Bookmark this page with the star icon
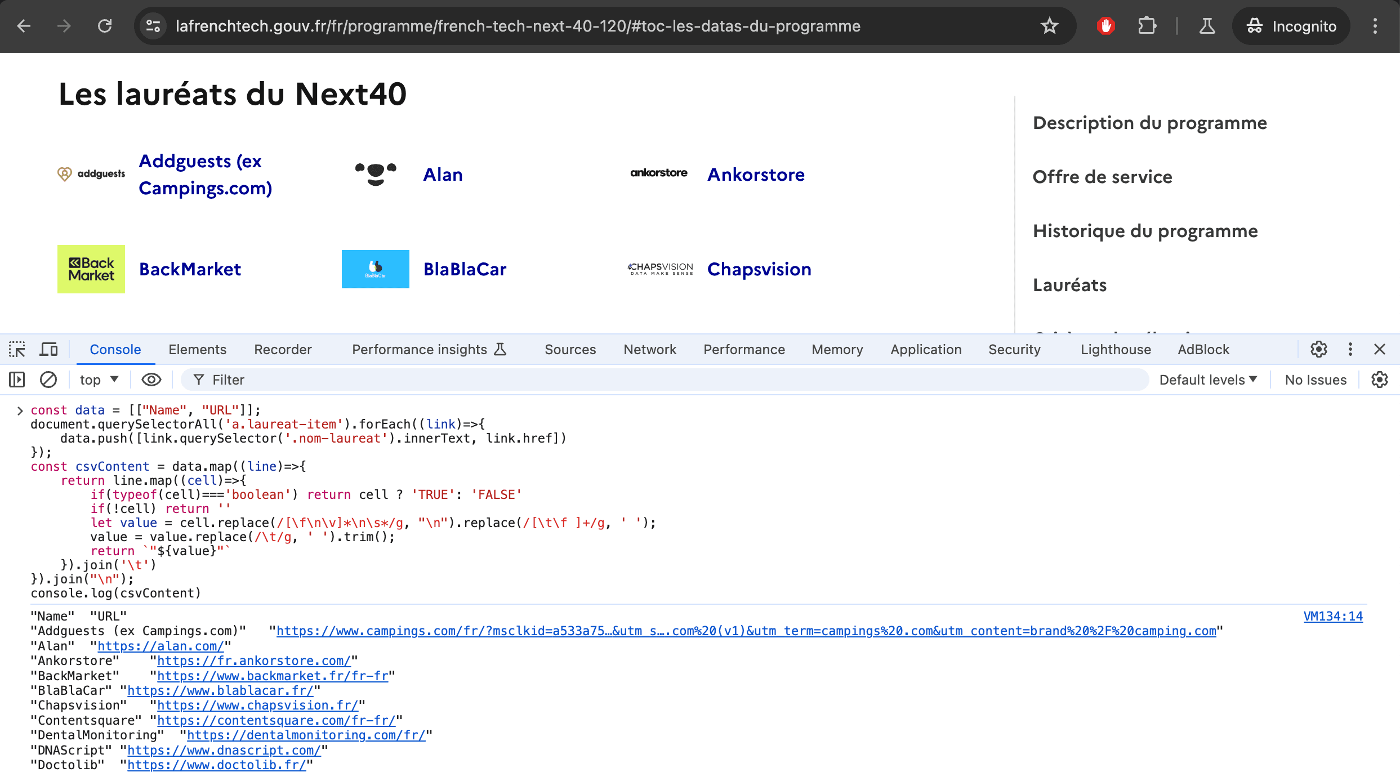 point(1049,26)
